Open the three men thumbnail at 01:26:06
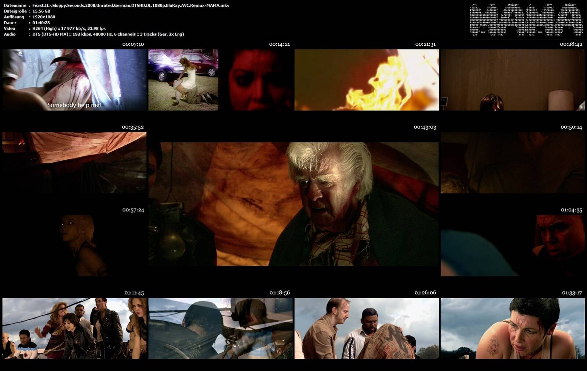This screenshot has height=371, width=587. click(367, 328)
